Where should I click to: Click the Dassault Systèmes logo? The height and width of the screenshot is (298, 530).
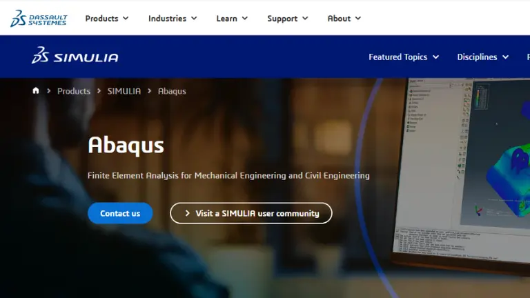tap(39, 19)
